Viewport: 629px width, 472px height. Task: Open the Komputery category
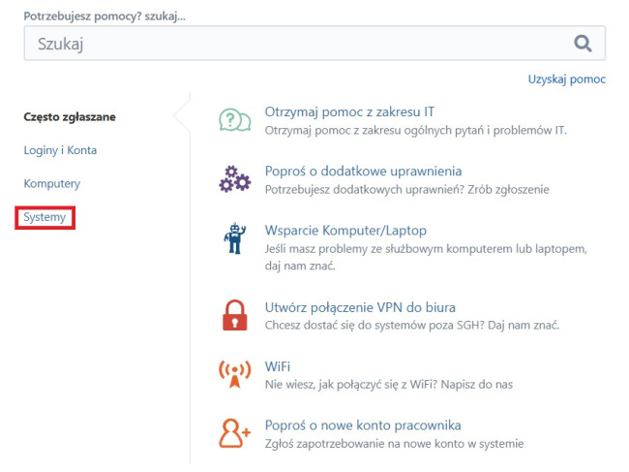pos(52,183)
